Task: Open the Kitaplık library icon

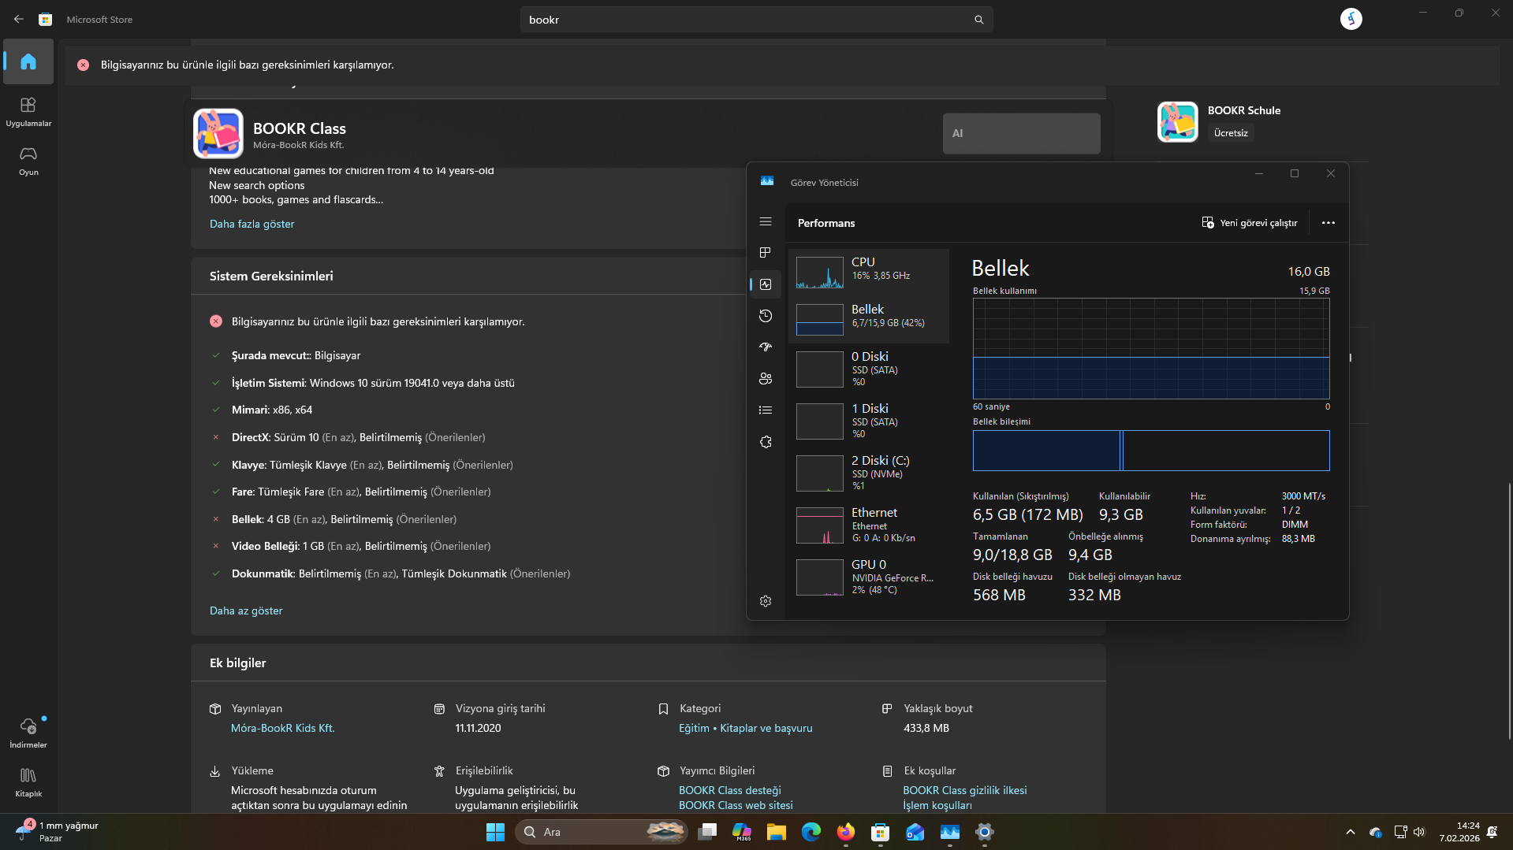Action: click(28, 781)
